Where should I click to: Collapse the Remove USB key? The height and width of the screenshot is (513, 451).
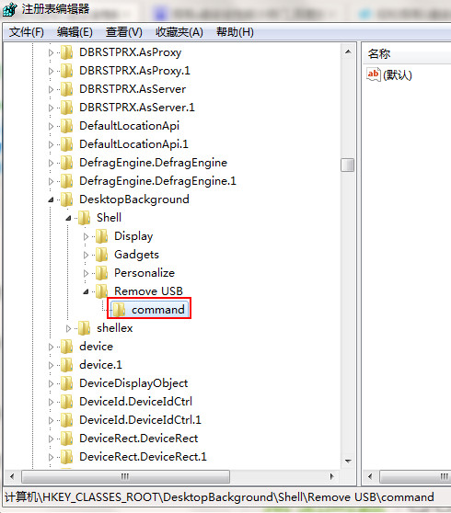(x=86, y=291)
